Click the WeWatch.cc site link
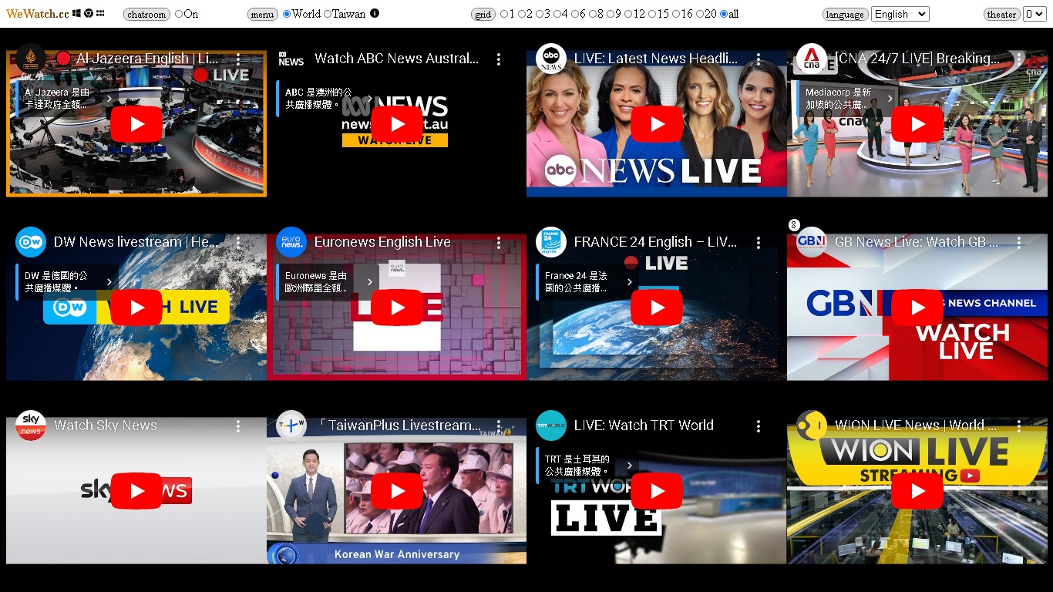This screenshot has width=1053, height=592. click(x=38, y=14)
